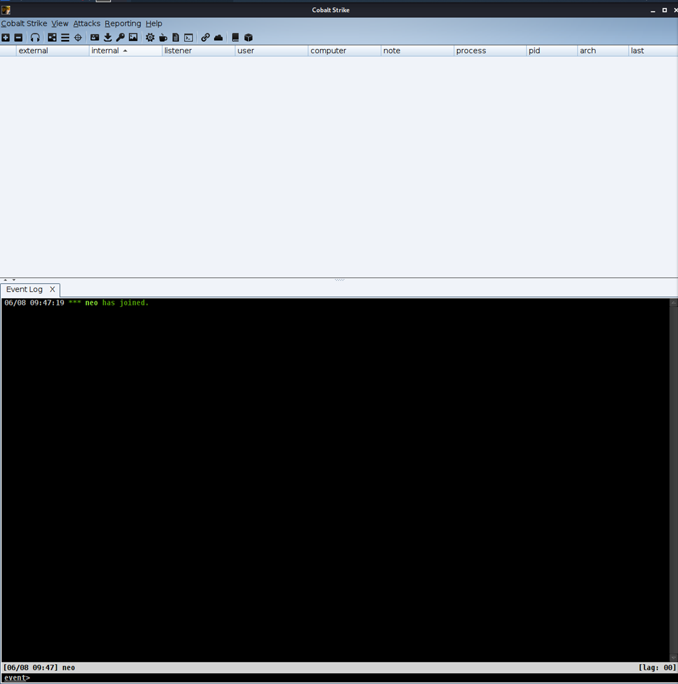The image size is (678, 684).
Task: Sort sessions by the internal column header
Action: (105, 51)
